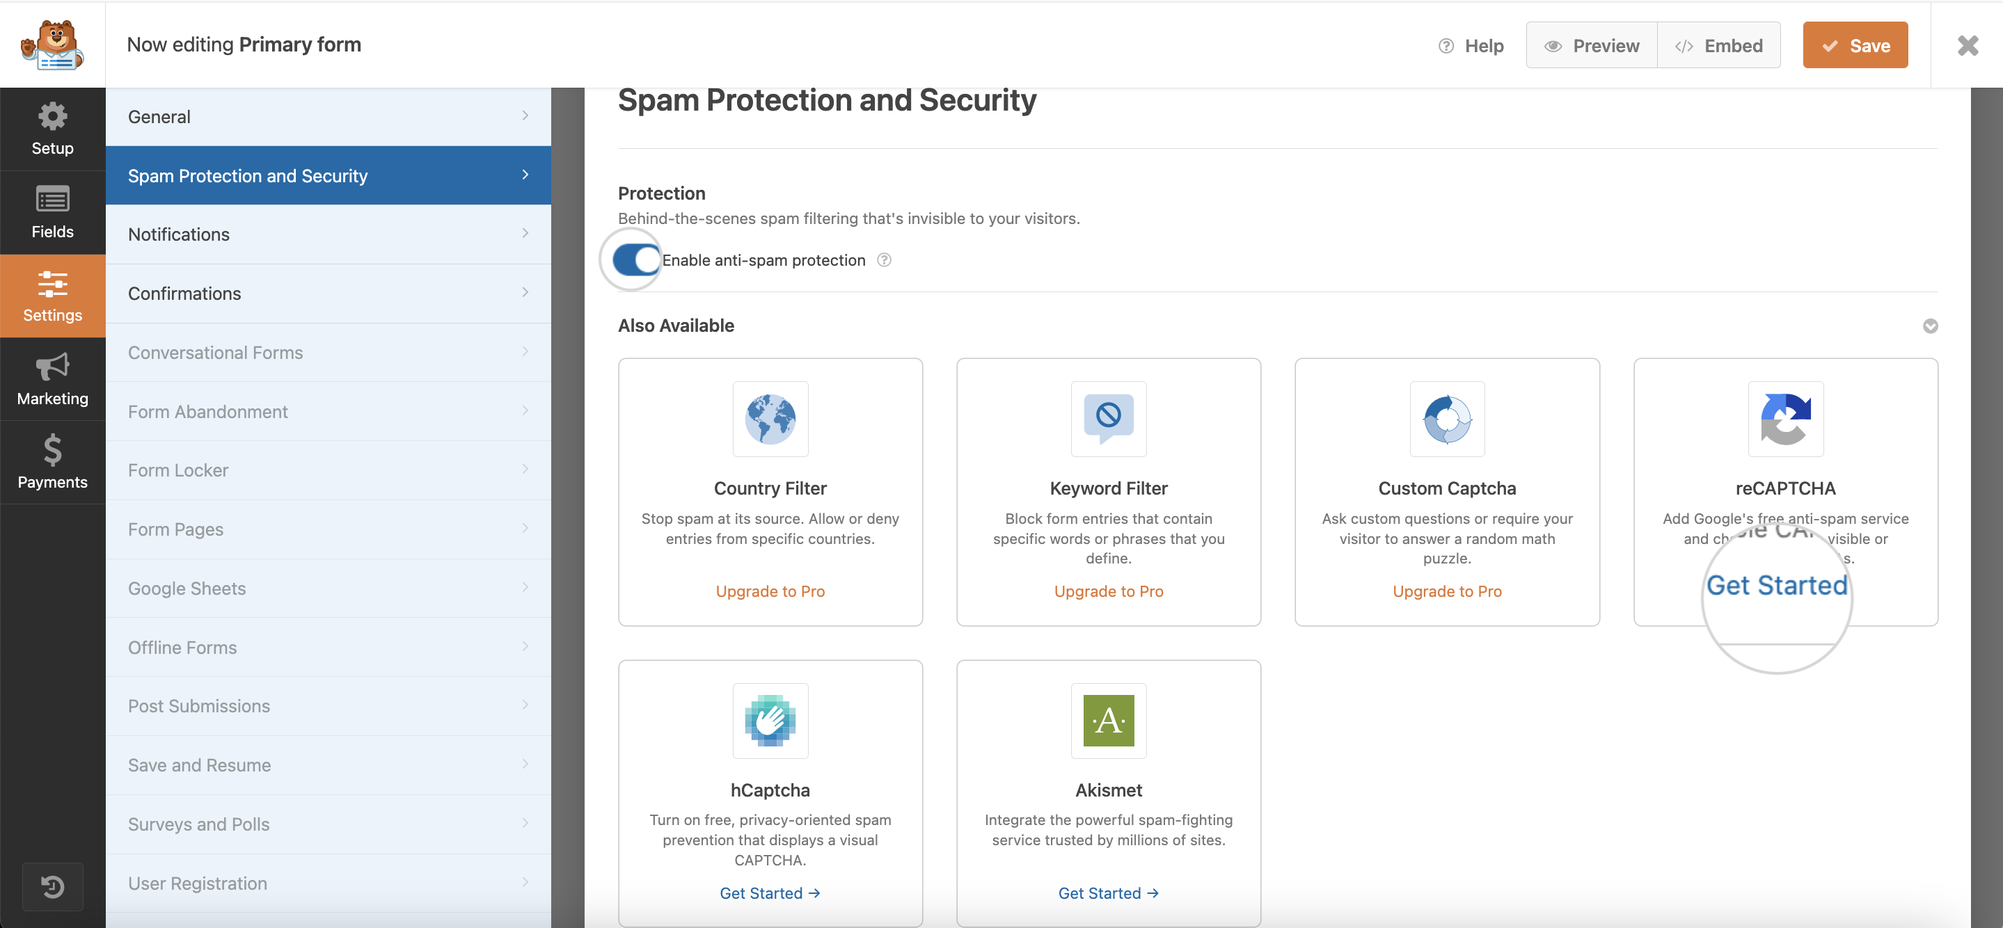Viewport: 2003px width, 928px height.
Task: Open General settings section
Action: (328, 117)
